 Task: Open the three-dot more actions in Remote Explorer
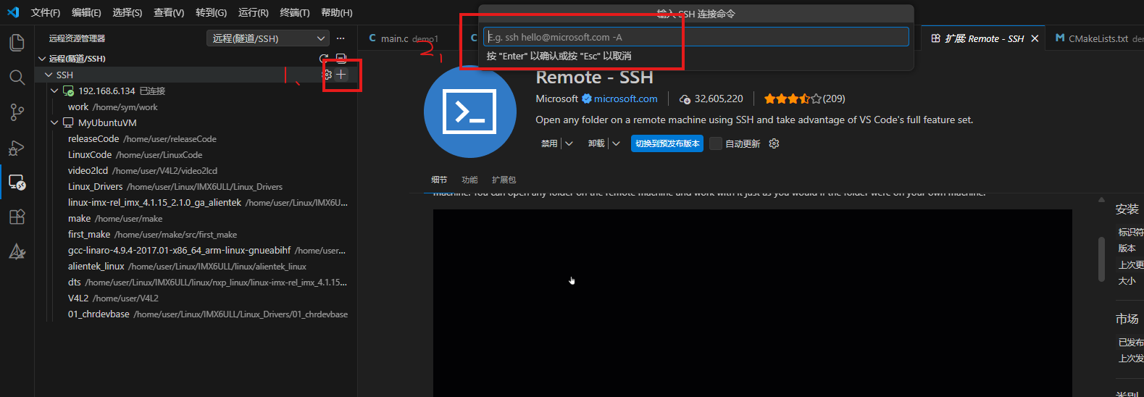pos(341,38)
